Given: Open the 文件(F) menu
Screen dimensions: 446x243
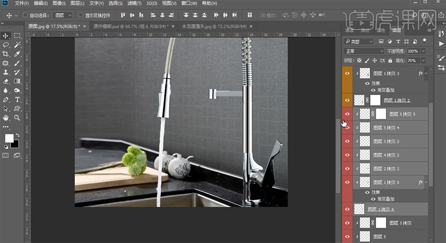Looking at the screenshot, I should point(22,4).
